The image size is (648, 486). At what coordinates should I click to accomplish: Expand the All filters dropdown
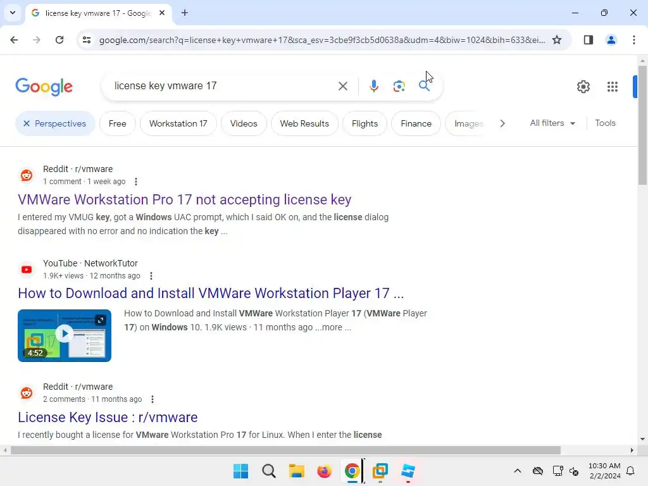pyautogui.click(x=552, y=123)
